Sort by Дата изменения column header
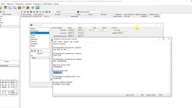This screenshot has width=192, height=108. pos(27,14)
